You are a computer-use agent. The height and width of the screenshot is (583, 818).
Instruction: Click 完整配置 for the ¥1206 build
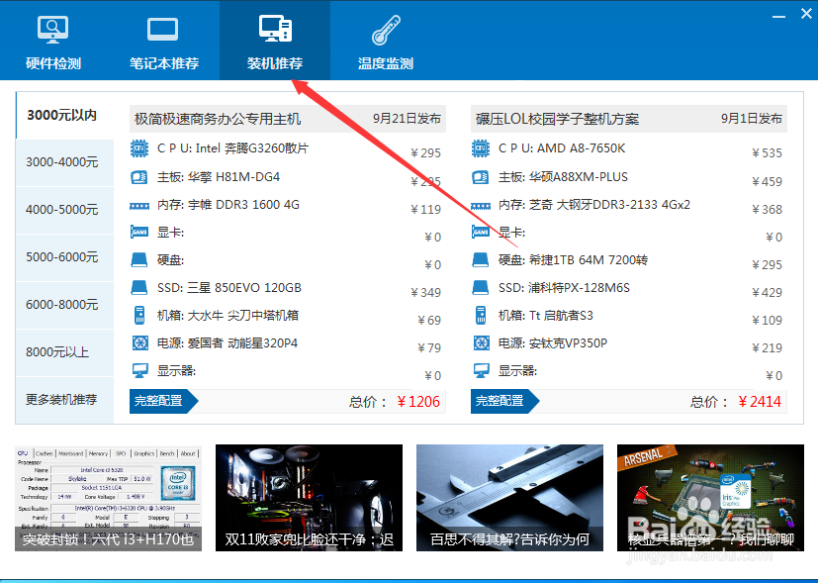163,401
